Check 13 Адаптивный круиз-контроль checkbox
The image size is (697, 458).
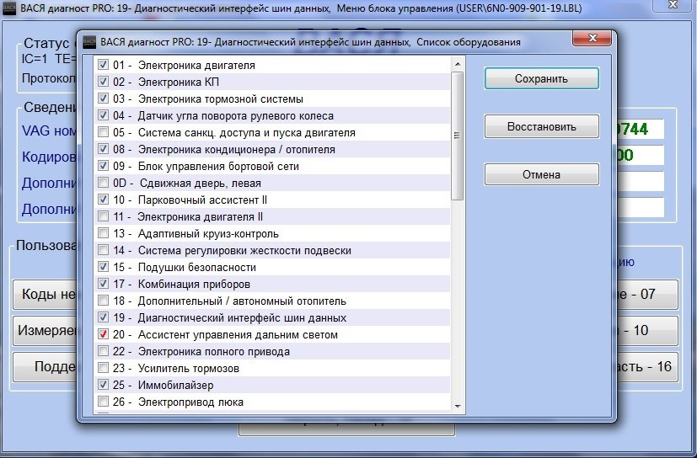tap(103, 234)
